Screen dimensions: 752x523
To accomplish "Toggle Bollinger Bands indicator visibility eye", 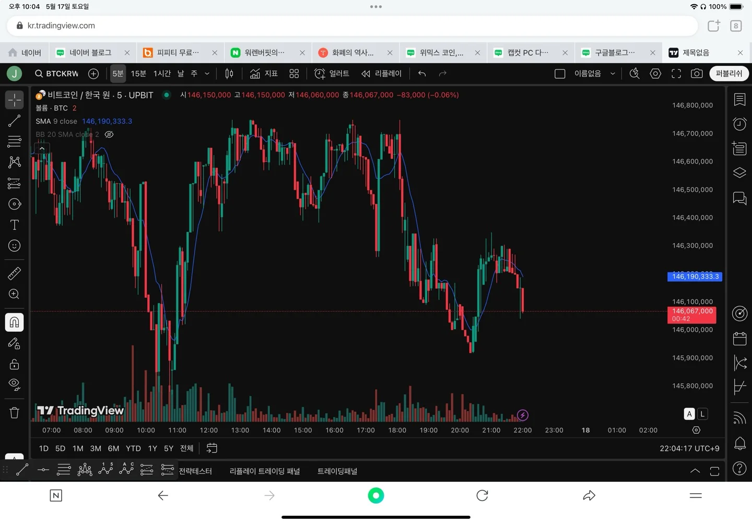I will [x=109, y=134].
